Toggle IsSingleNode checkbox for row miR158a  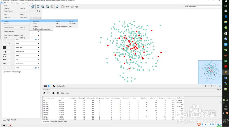point(99,105)
